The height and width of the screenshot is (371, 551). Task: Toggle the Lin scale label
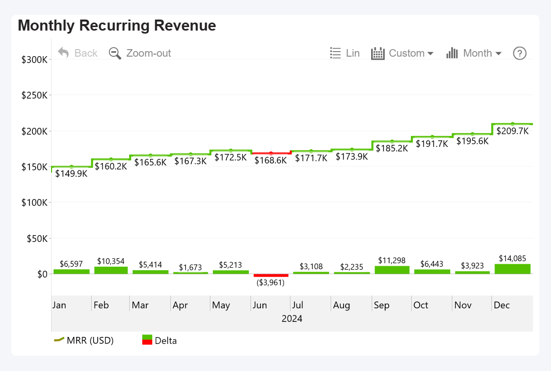point(353,53)
